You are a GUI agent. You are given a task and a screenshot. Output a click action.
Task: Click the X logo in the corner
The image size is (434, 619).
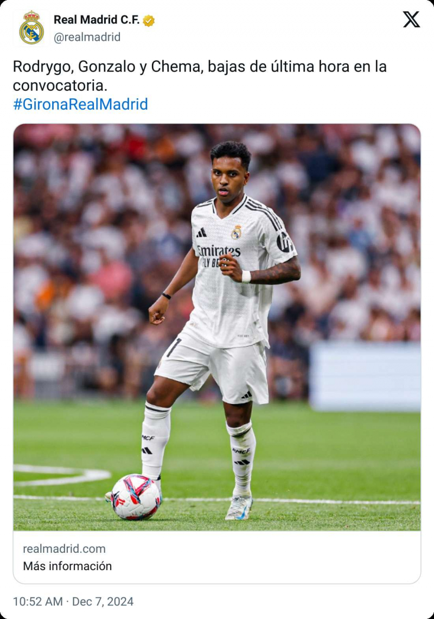click(411, 20)
